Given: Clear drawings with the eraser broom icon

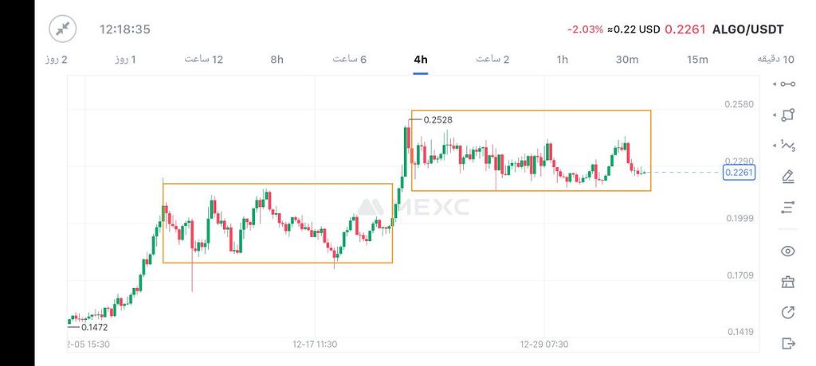Looking at the screenshot, I should (x=788, y=282).
